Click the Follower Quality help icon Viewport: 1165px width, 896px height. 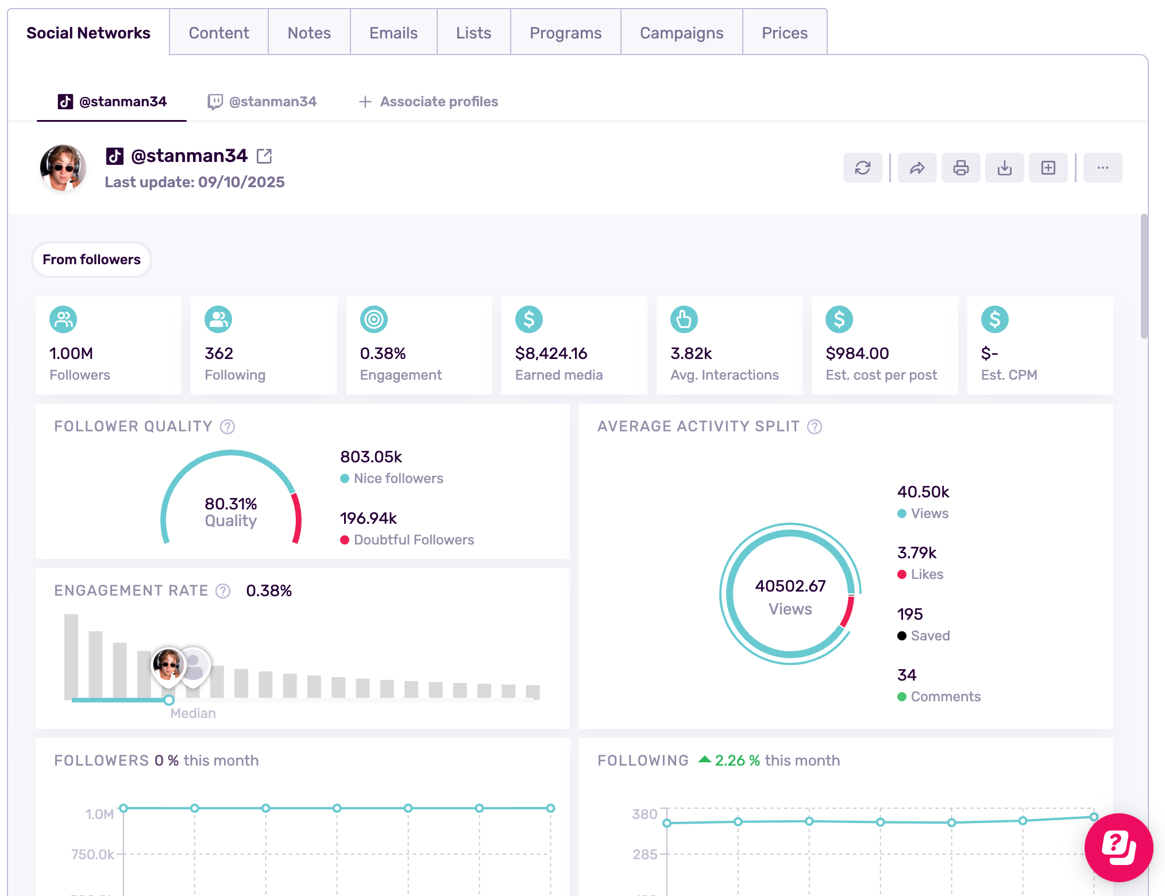pos(227,427)
